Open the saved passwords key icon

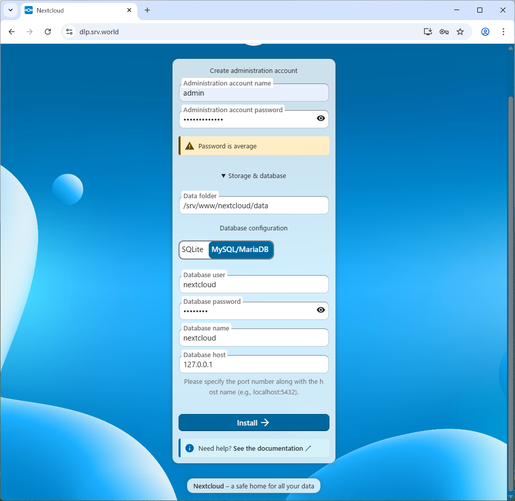tap(444, 32)
